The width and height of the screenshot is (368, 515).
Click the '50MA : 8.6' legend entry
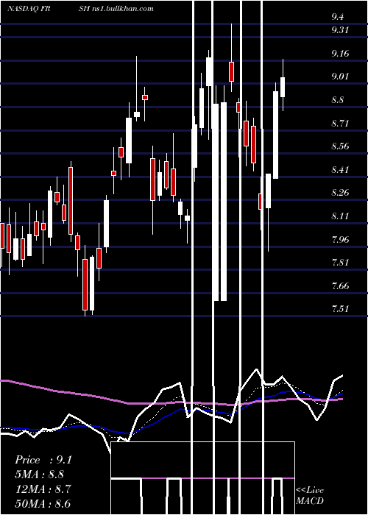point(43,503)
